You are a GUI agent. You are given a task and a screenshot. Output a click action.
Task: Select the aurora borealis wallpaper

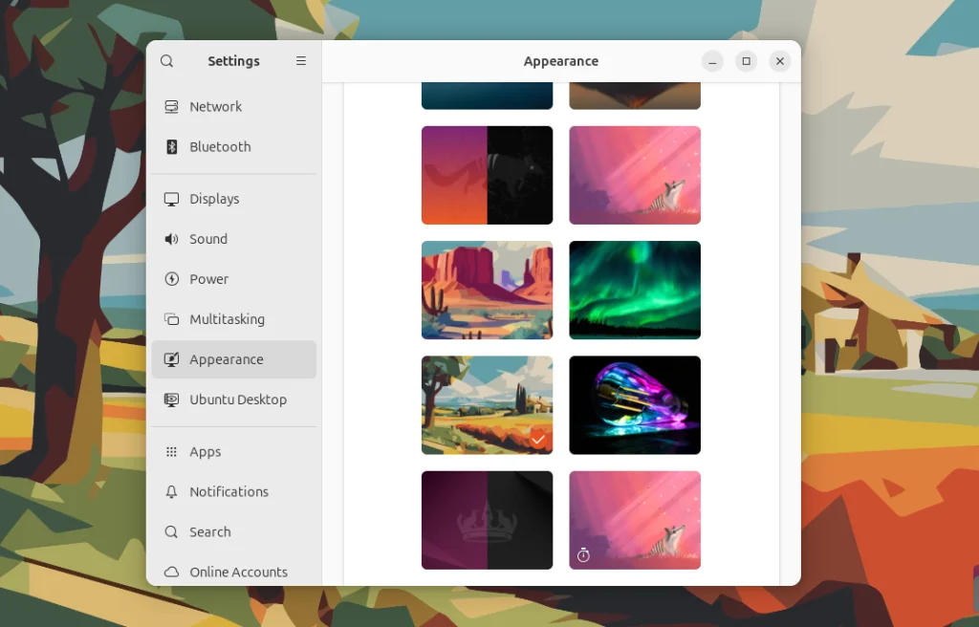pos(634,290)
